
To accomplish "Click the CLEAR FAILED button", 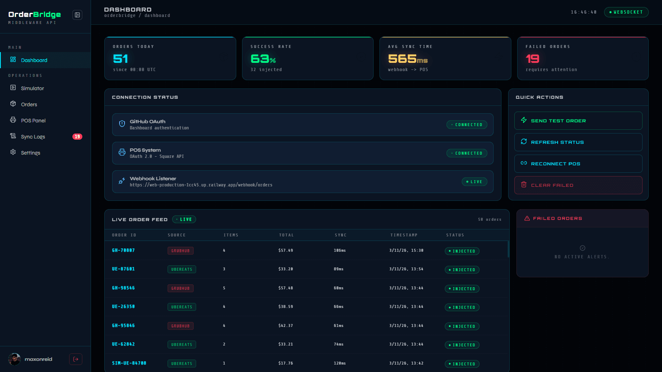I will pos(578,185).
